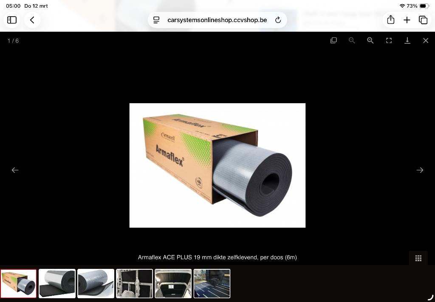Open the Share sheet
Screen dimensions: 435x302
click(x=390, y=20)
